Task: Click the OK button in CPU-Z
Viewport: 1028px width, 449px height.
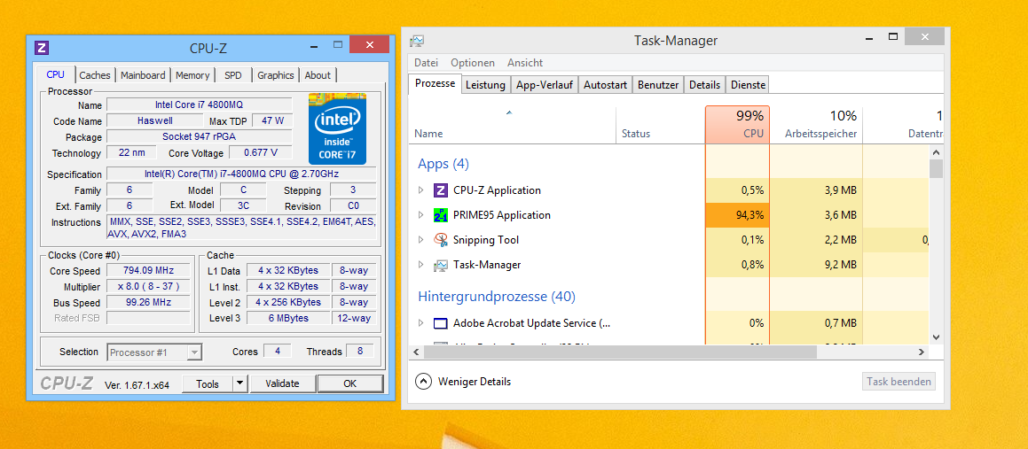Action: [x=350, y=384]
